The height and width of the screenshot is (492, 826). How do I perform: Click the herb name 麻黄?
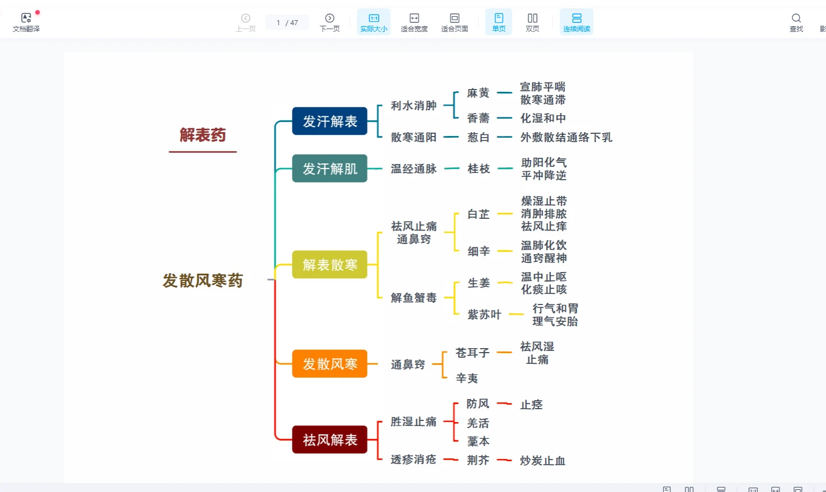coord(478,93)
